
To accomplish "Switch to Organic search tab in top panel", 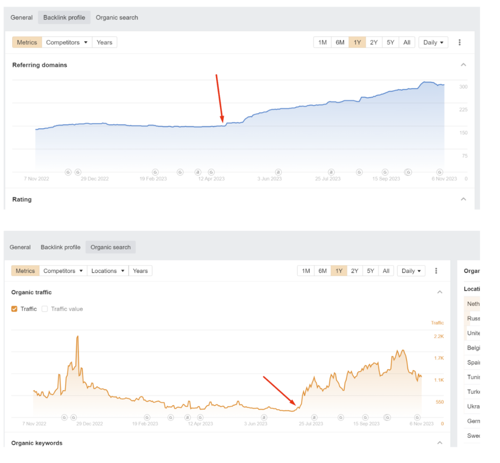I will pyautogui.click(x=117, y=18).
